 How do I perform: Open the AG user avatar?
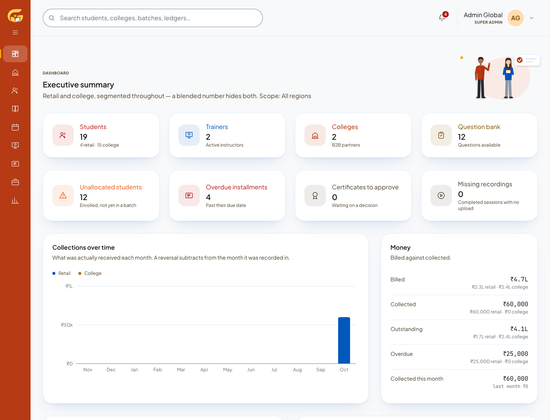[516, 18]
